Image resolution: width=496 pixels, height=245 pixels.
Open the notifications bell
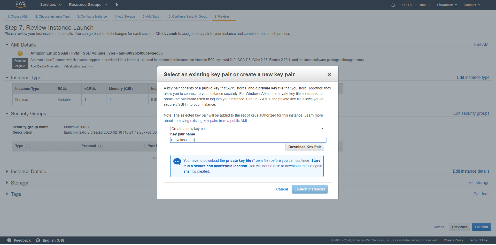(x=393, y=5)
